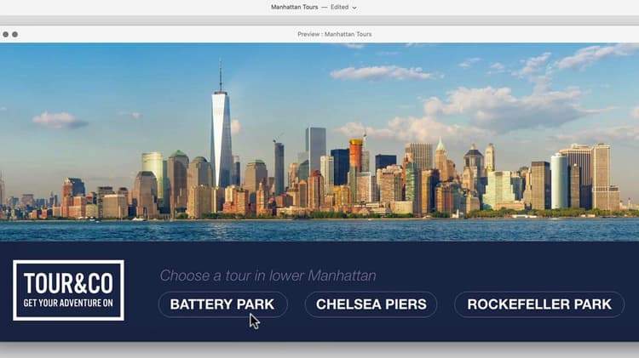Choose the Chelsea Piers tour
This screenshot has width=639, height=358.
click(371, 304)
